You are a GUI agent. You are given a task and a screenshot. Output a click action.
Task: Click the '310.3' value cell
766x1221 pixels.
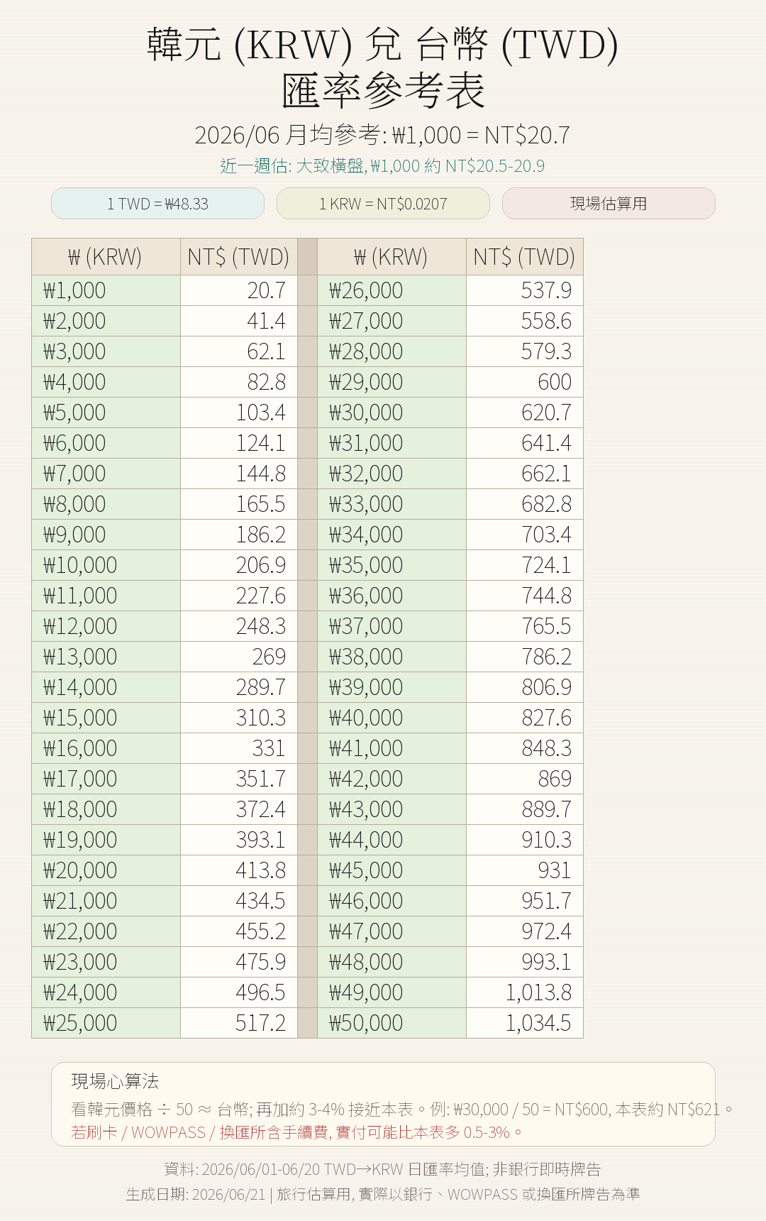point(238,718)
